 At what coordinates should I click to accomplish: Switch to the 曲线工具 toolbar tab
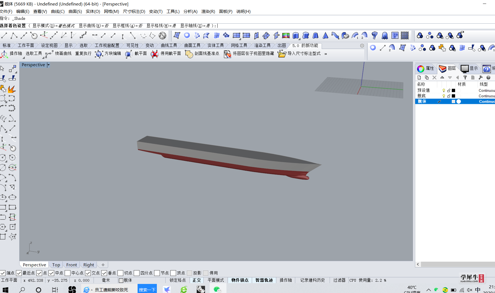169,46
